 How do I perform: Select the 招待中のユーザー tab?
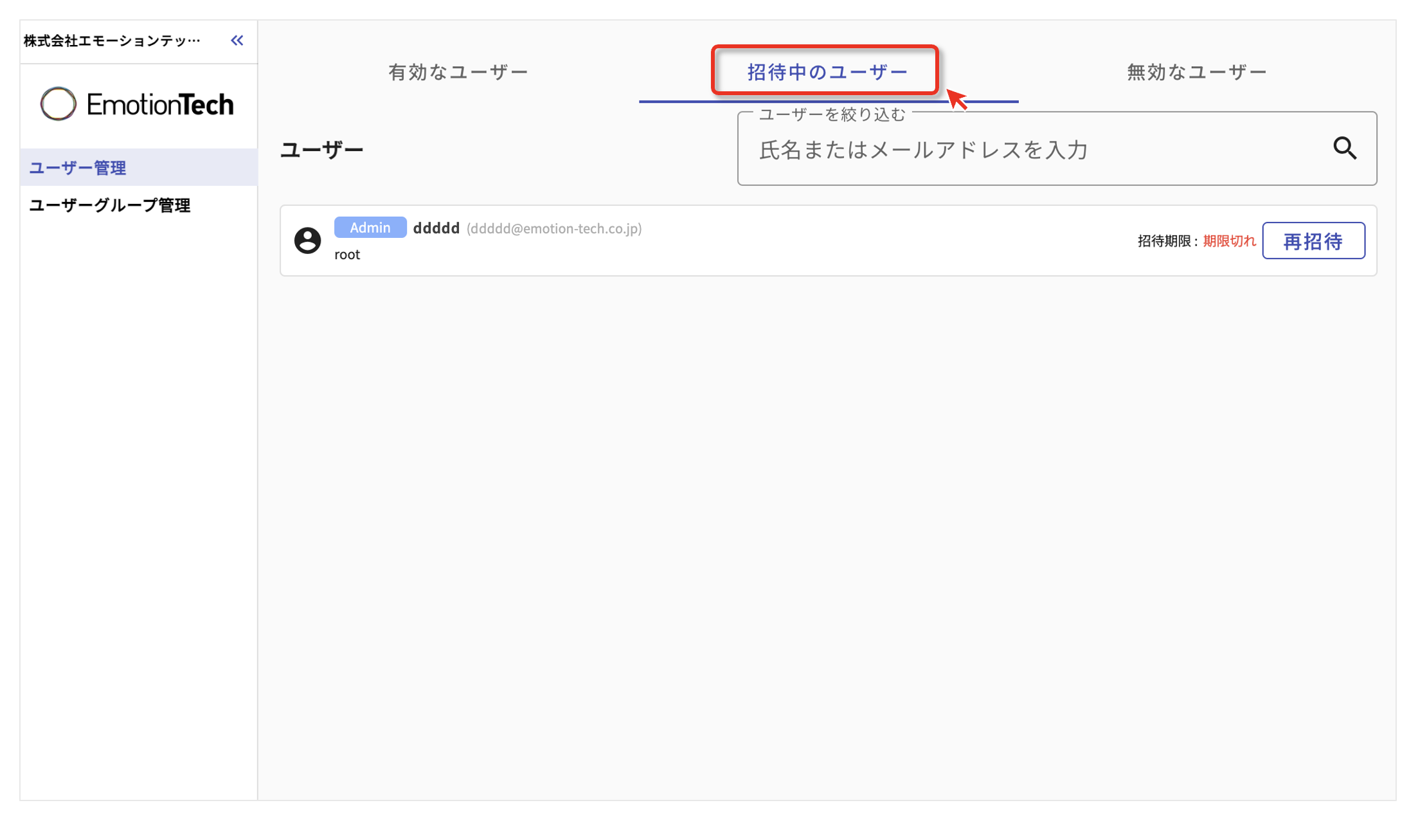coord(825,71)
